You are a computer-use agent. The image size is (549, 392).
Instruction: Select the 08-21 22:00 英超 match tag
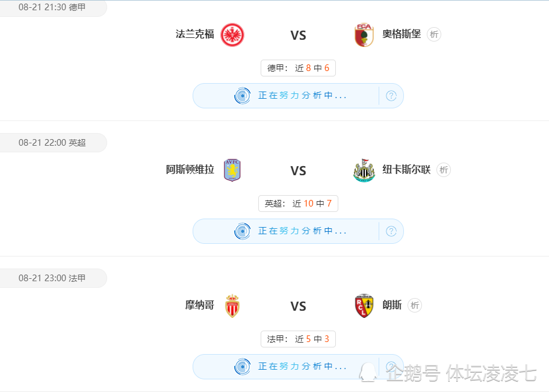[53, 143]
